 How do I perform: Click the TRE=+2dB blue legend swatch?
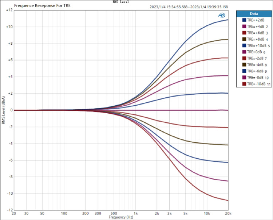click(x=244, y=20)
